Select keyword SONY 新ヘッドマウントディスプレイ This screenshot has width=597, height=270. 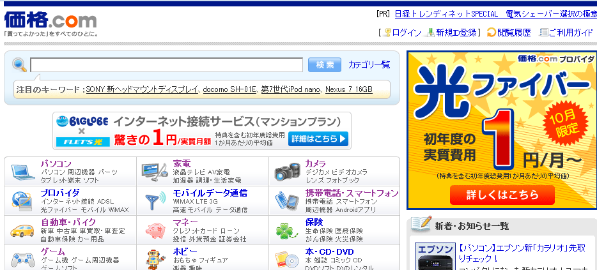click(142, 90)
